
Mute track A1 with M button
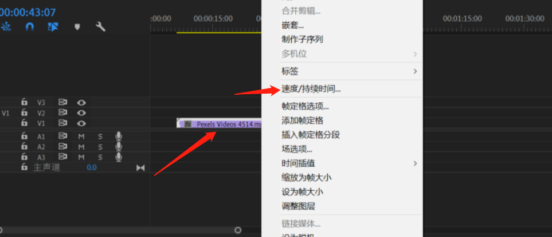point(81,136)
